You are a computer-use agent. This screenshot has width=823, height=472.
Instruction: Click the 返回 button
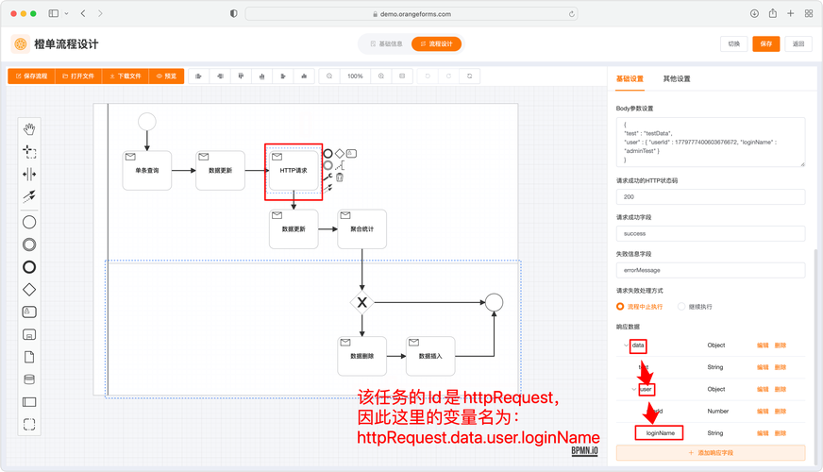798,44
